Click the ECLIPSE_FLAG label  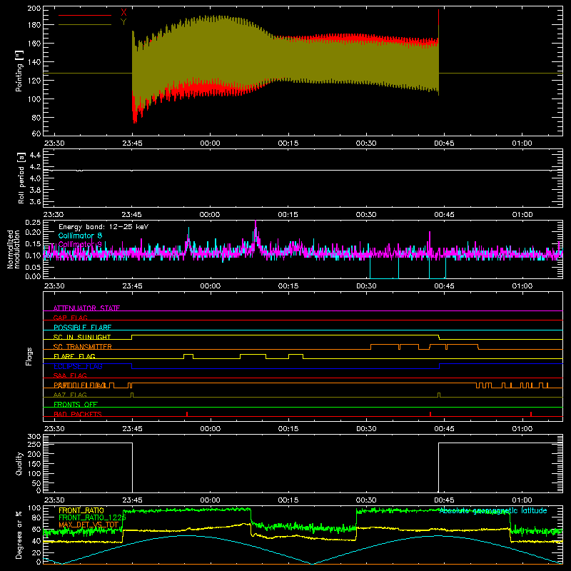tap(78, 366)
